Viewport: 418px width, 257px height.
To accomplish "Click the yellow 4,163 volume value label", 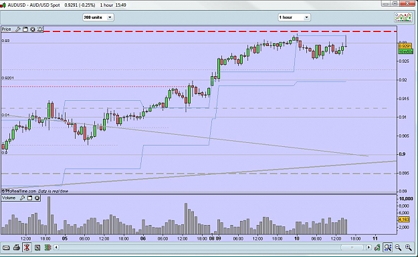I will 404,220.
